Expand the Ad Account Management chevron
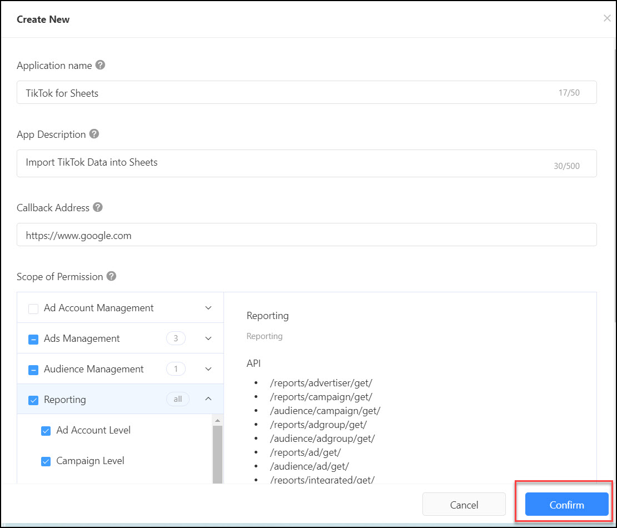This screenshot has height=528, width=617. 208,308
